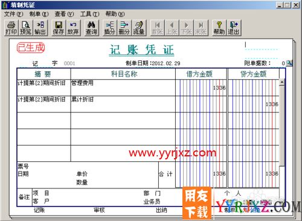
Task: Insert entry row with 插分 icon
Action: point(110,28)
